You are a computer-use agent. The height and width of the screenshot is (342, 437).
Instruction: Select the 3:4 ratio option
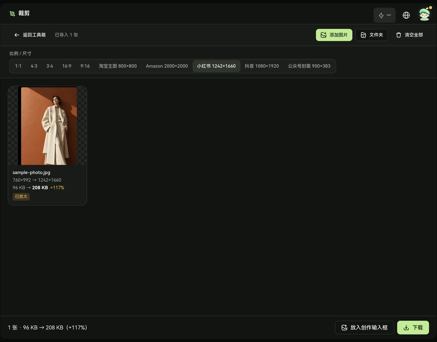point(50,66)
